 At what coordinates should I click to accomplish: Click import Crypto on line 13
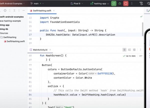49,18
